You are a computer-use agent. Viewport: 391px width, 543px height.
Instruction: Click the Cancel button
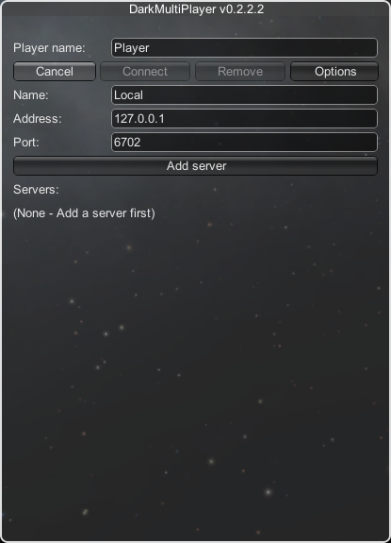click(x=55, y=72)
